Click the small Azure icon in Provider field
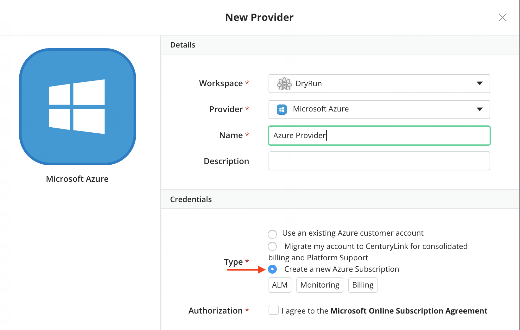Image resolution: width=520 pixels, height=330 pixels. tap(282, 109)
